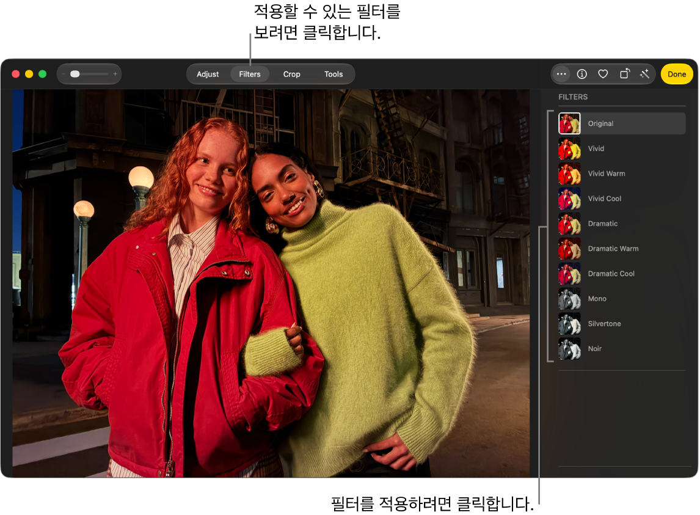700x515 pixels.
Task: Apply the Vivid filter thumbnail
Action: pos(569,148)
